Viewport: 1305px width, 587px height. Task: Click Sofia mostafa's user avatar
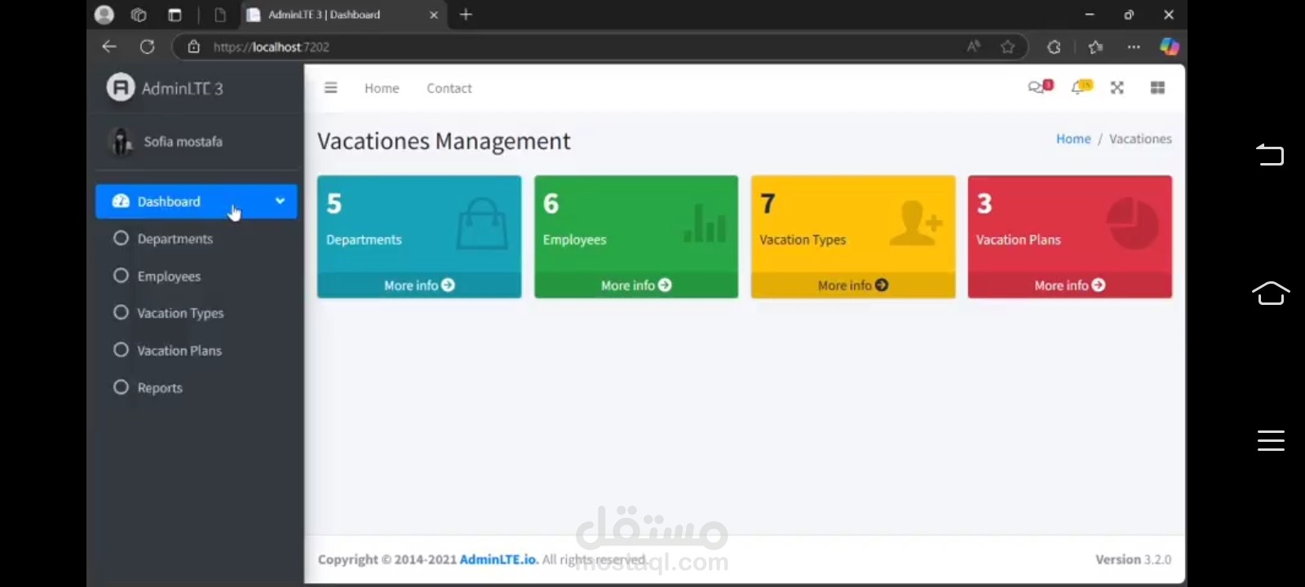(x=122, y=142)
